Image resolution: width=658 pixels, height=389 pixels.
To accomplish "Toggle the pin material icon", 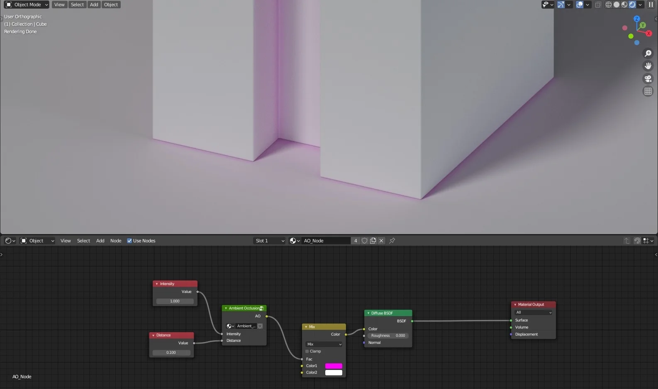I will [392, 241].
